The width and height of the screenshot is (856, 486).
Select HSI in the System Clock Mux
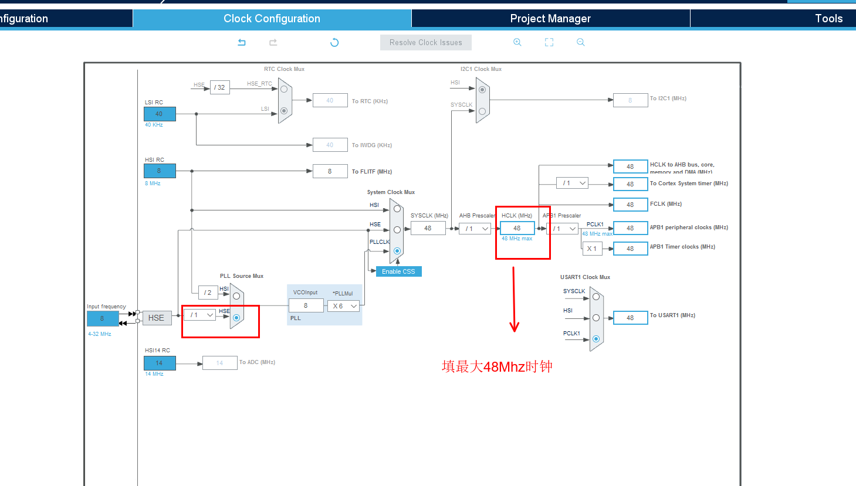click(397, 209)
